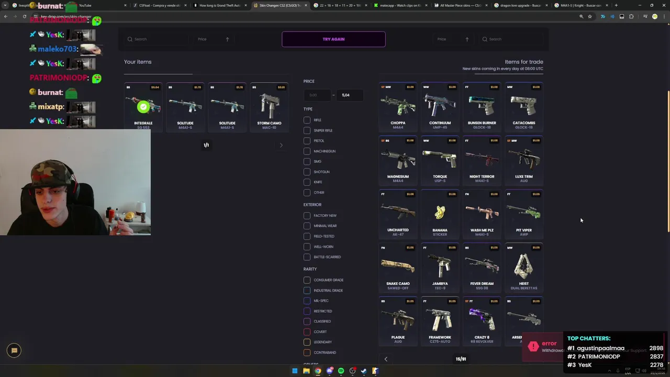Toggle price sort arrow for your items
This screenshot has width=670, height=377.
click(x=227, y=39)
